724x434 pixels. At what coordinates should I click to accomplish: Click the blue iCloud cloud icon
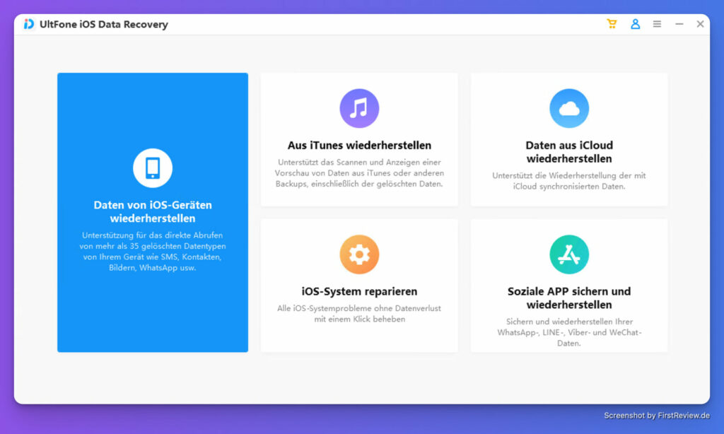(x=569, y=109)
